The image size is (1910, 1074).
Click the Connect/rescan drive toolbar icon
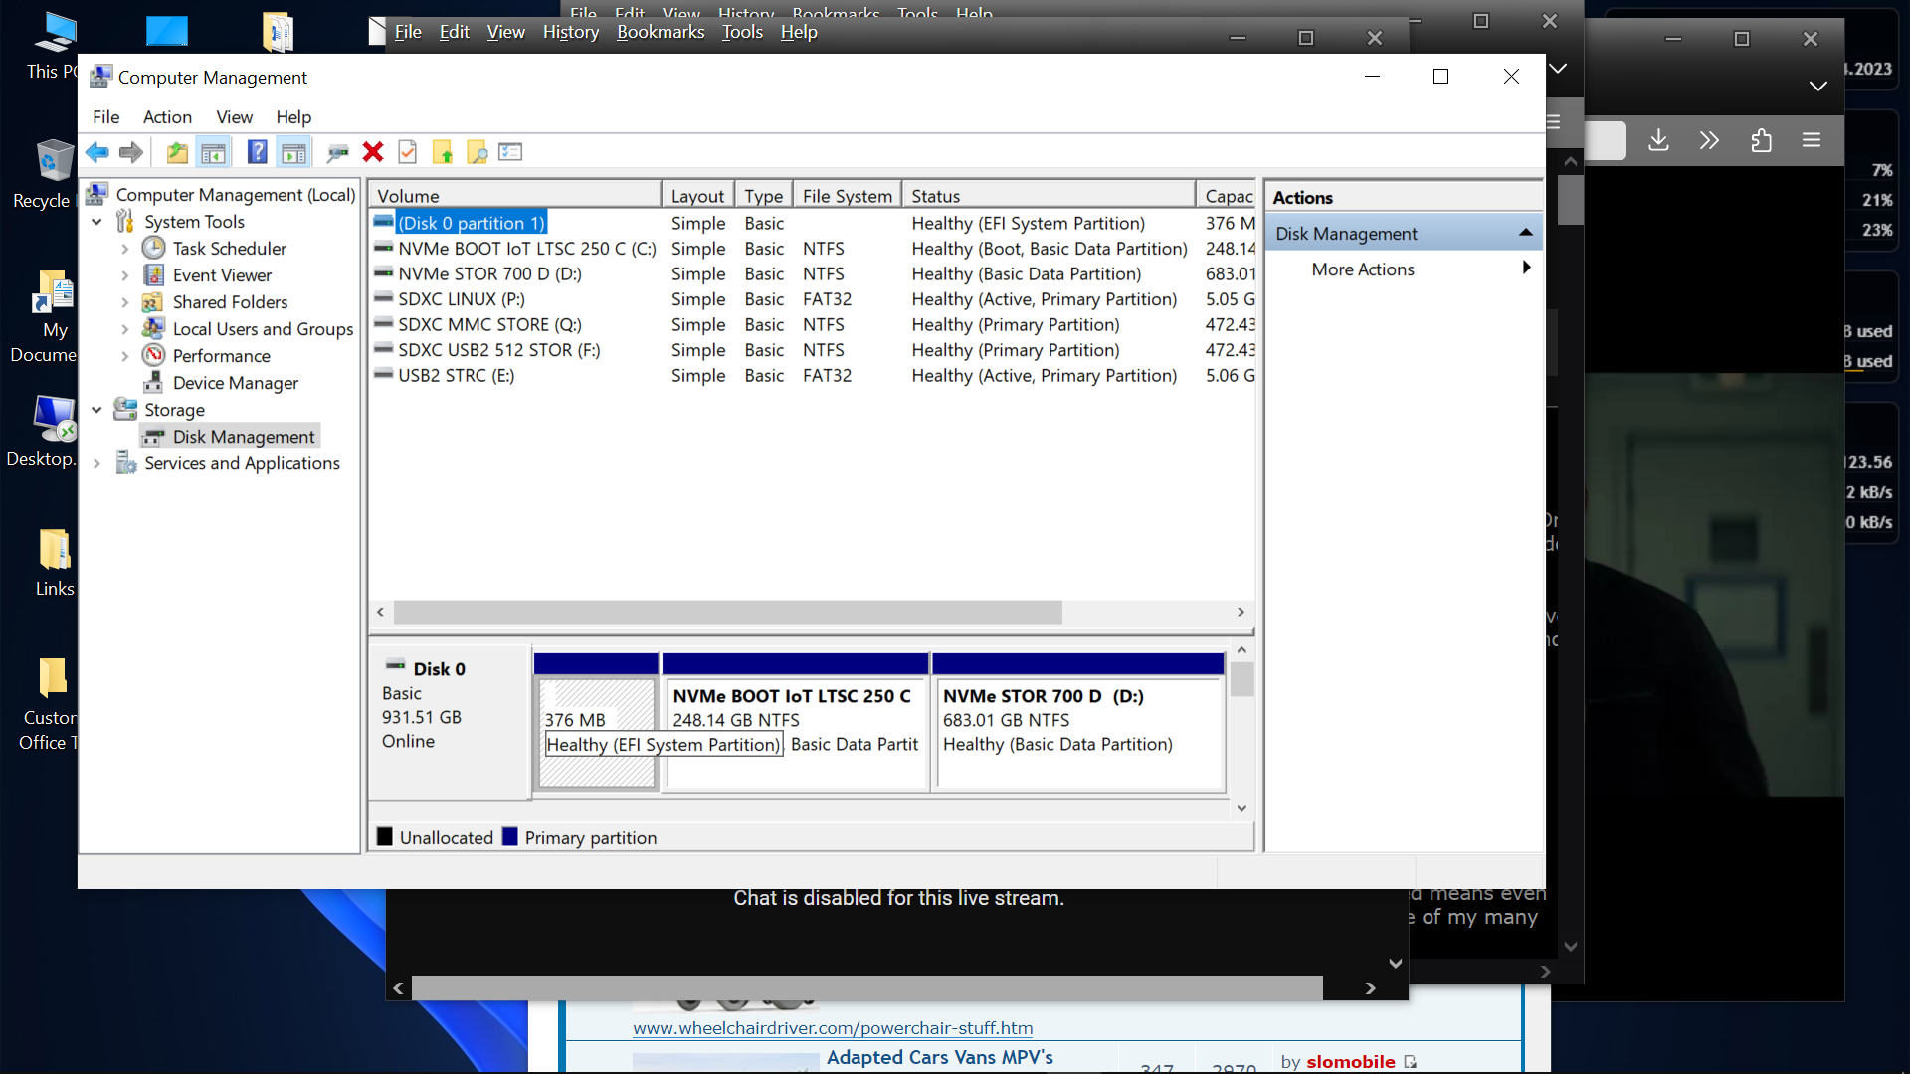click(x=337, y=152)
